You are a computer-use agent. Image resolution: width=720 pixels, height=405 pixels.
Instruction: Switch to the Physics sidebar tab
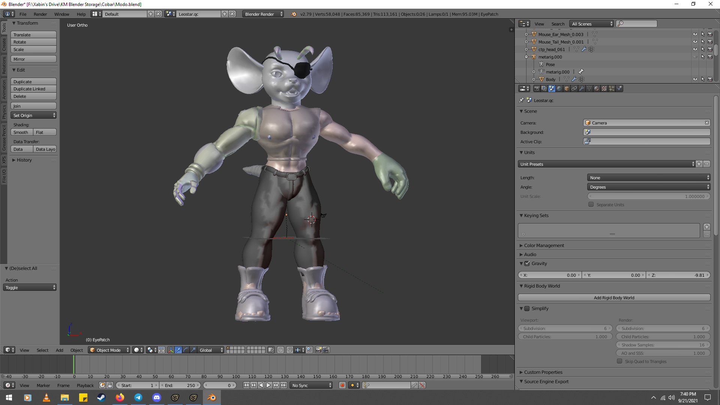click(x=4, y=112)
